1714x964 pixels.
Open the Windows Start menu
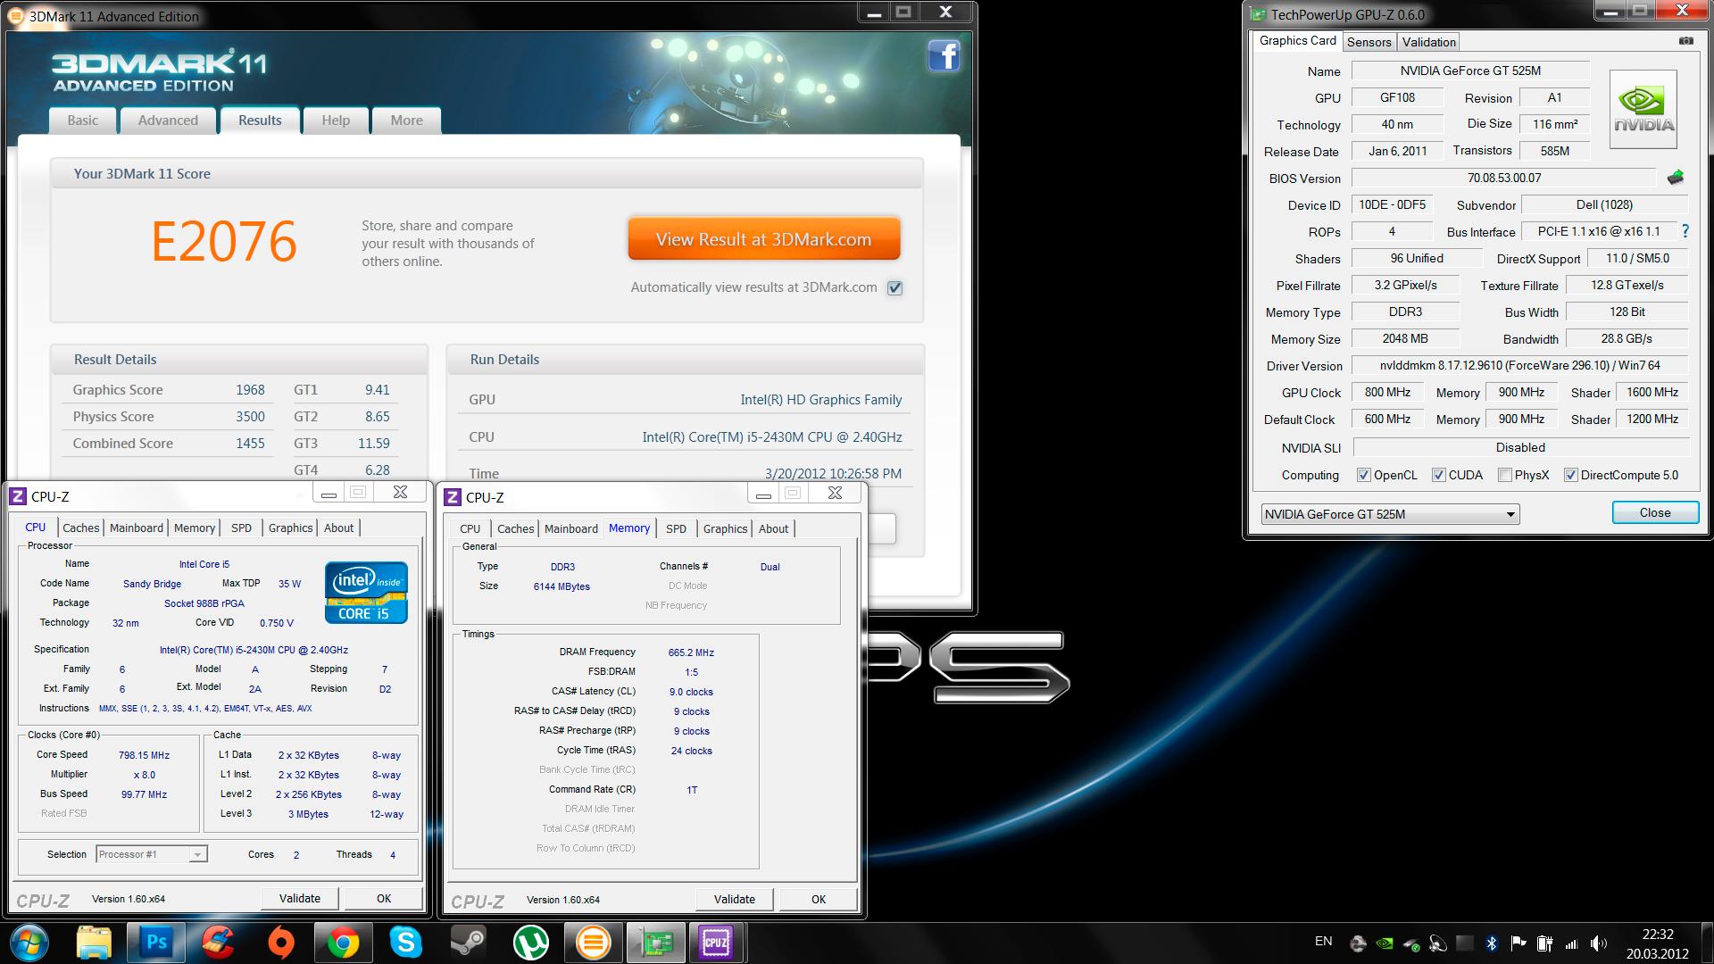click(29, 943)
